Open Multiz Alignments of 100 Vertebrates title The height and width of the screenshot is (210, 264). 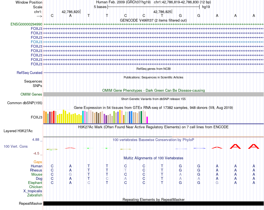(x=153, y=158)
